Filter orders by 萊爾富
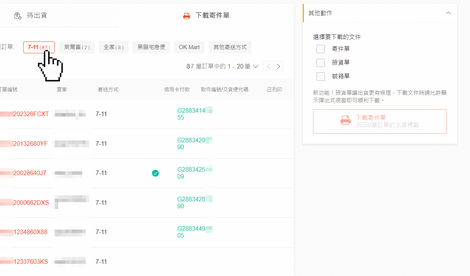Viewport: 470px width, 276px height. (x=77, y=47)
